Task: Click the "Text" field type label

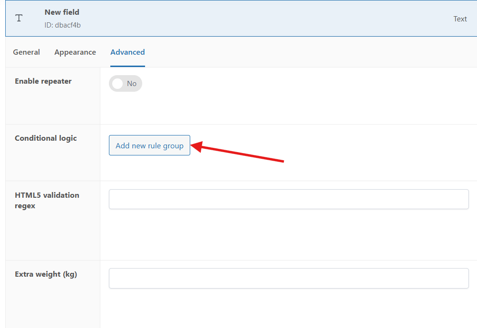Action: (x=460, y=19)
